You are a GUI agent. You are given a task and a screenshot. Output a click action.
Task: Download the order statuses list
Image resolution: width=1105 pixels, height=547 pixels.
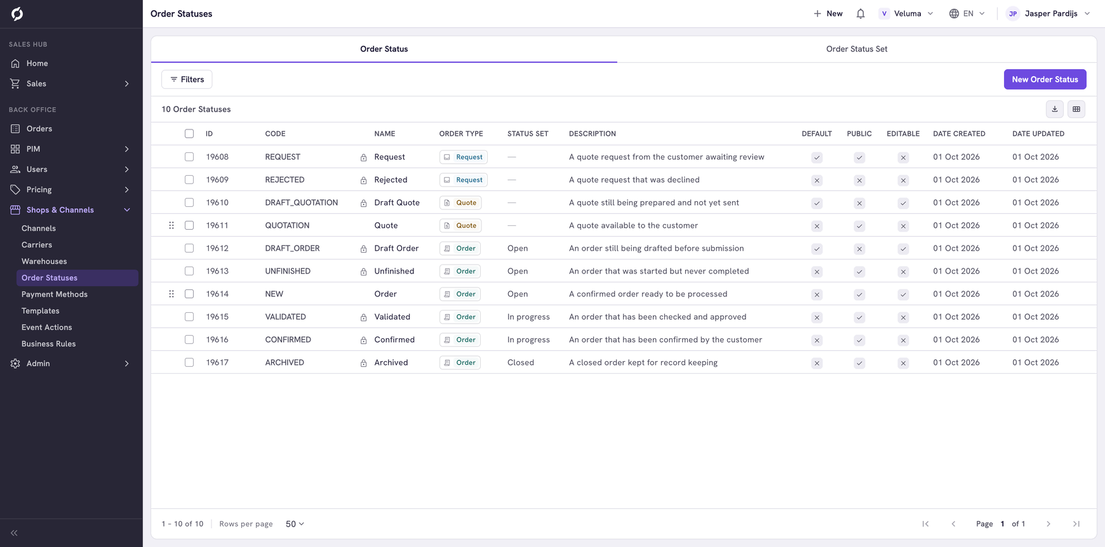1055,109
